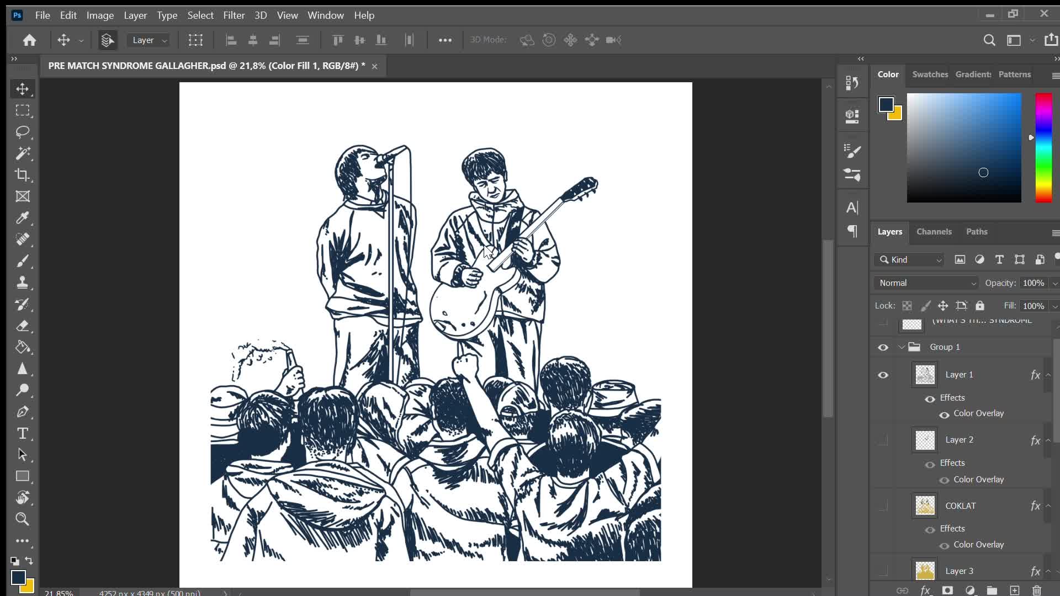Select the Move tool
The width and height of the screenshot is (1060, 596).
click(23, 89)
